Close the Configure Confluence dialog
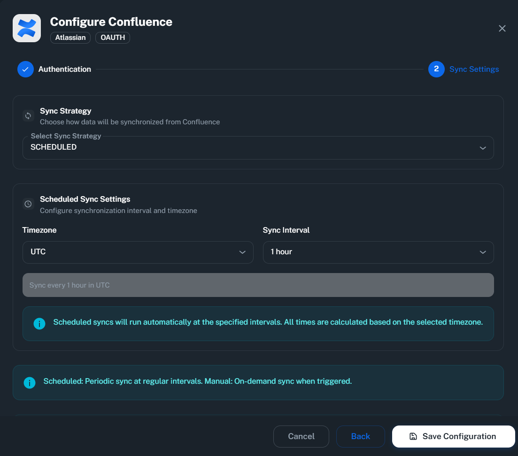The height and width of the screenshot is (456, 518). pos(502,28)
